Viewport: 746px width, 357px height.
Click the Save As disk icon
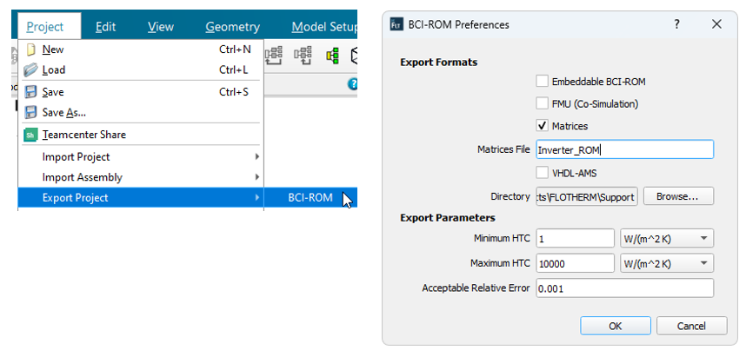point(30,112)
